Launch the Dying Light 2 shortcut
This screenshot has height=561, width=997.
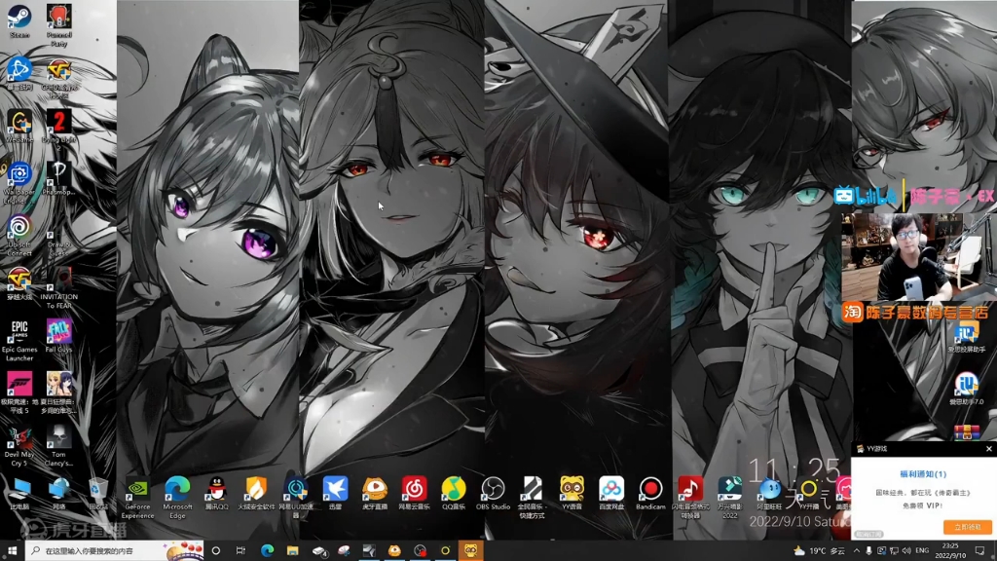tap(58, 130)
